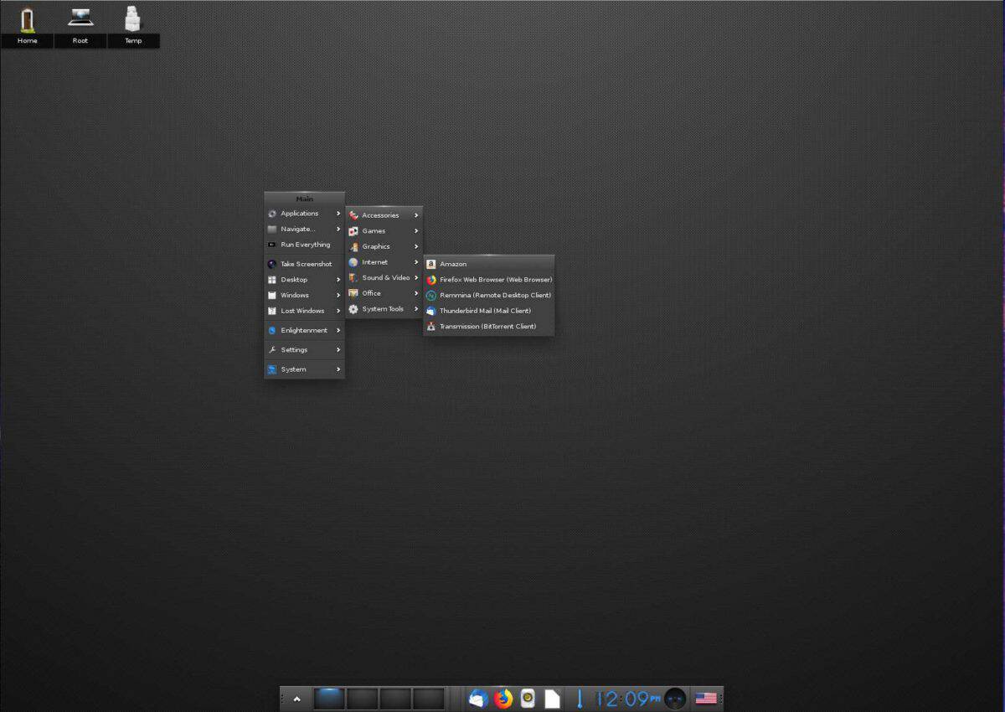Open the Home icon on the desktop

point(27,18)
